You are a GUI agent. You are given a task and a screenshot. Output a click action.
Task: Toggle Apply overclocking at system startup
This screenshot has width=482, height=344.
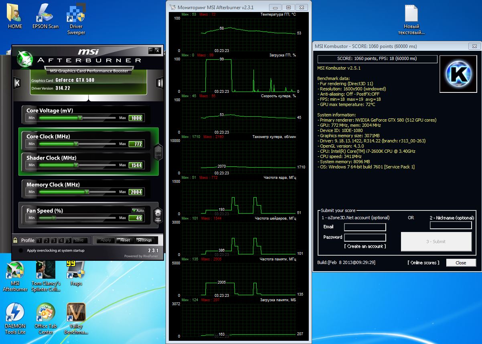click(21, 250)
